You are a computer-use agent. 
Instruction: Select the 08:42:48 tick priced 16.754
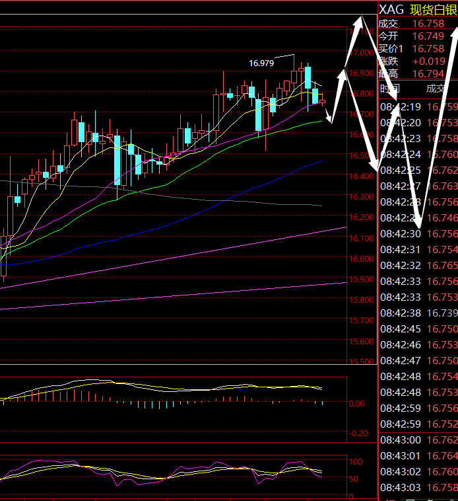(x=418, y=376)
